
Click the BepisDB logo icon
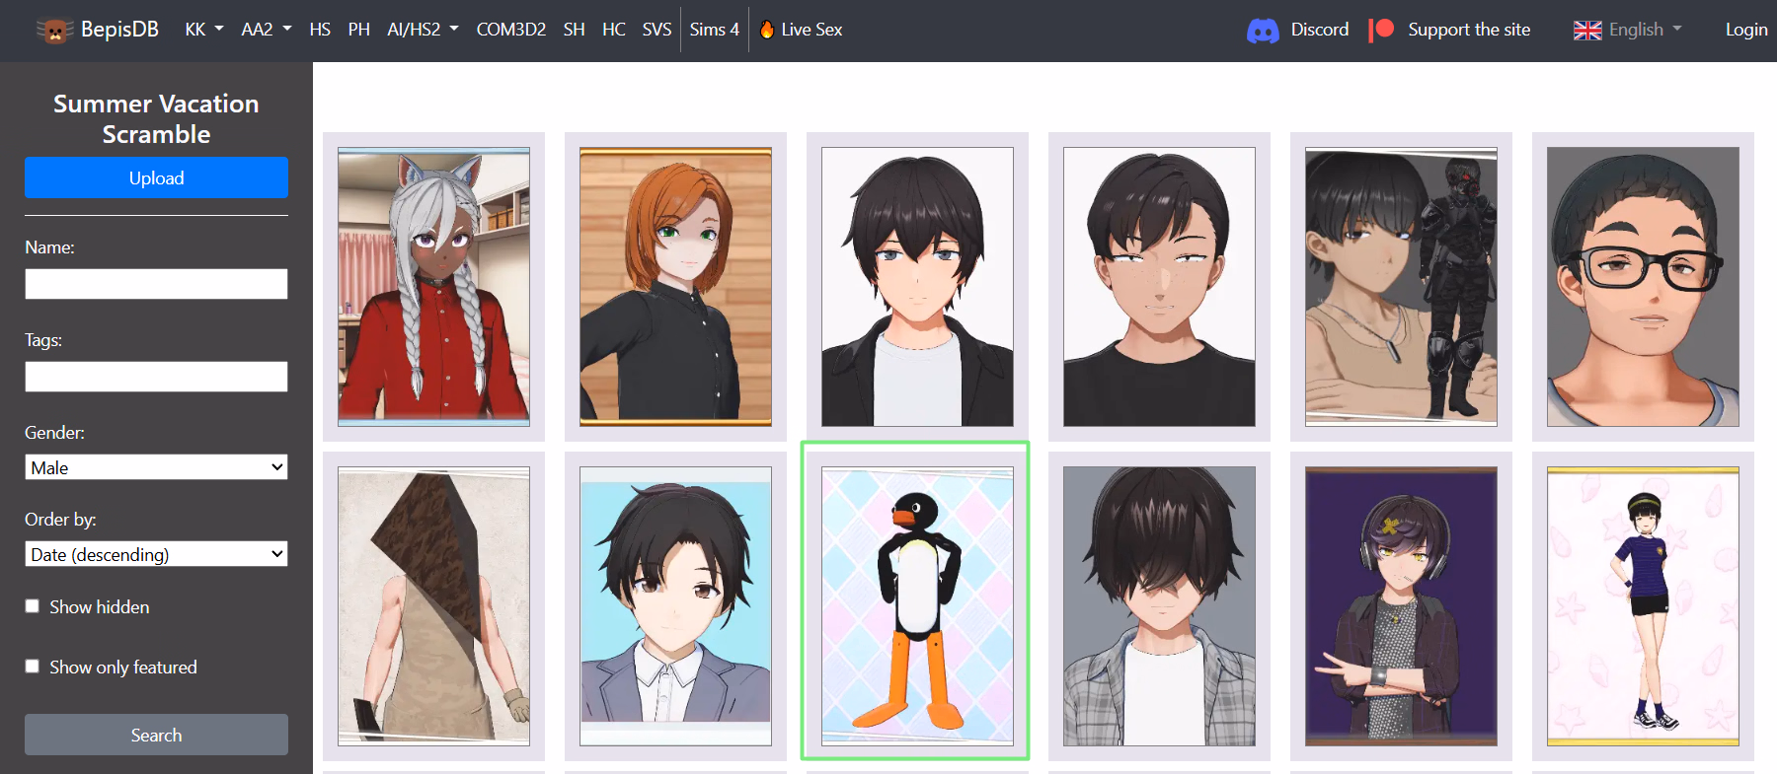54,31
